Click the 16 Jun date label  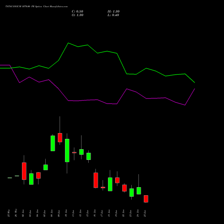(95, 213)
